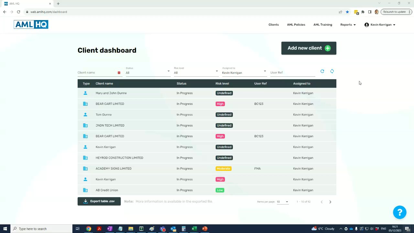Open the Windows notification center
The image size is (414, 233).
pyautogui.click(x=408, y=229)
